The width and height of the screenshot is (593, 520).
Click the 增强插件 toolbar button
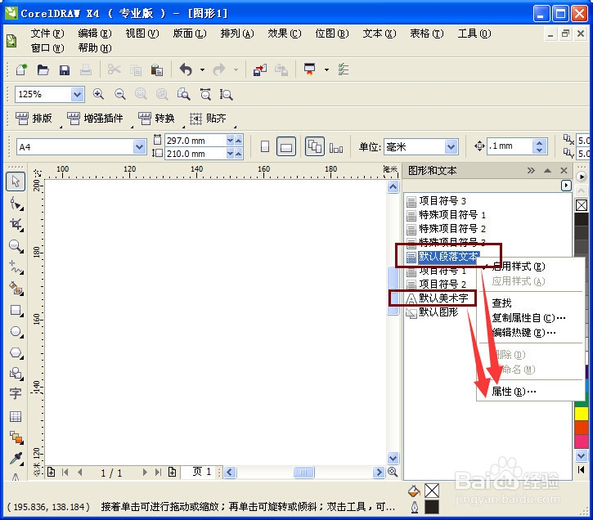click(96, 119)
